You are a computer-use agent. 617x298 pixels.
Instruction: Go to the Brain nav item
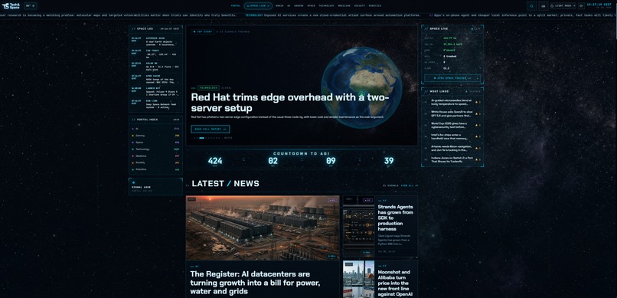(x=279, y=6)
